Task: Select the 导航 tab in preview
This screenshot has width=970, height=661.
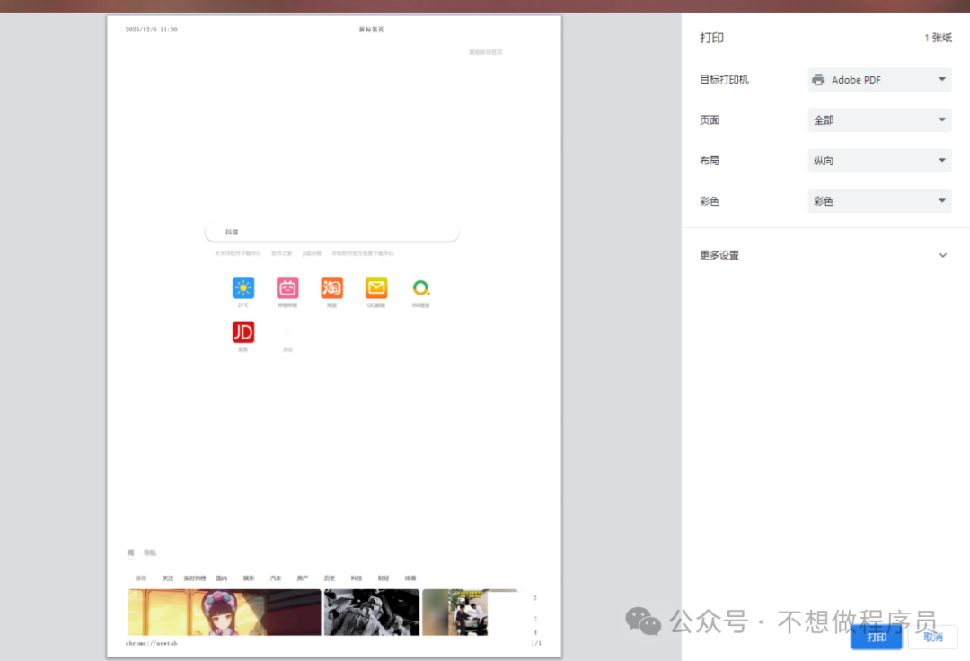Action: [150, 552]
